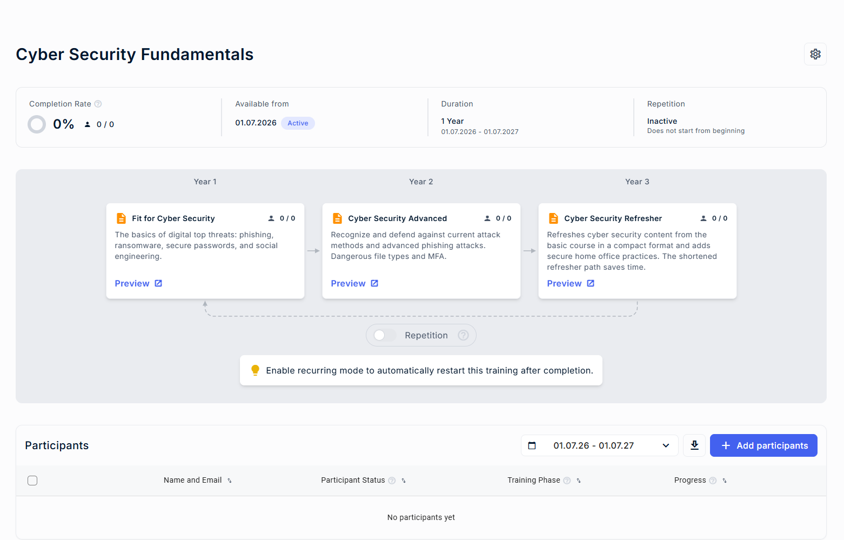Click the Year 2 label
Viewport: 844px width, 540px height.
click(421, 182)
